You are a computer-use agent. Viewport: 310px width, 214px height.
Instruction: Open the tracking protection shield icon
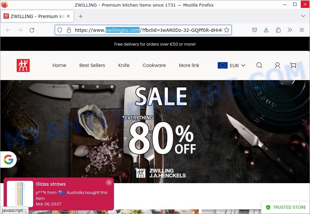60,30
